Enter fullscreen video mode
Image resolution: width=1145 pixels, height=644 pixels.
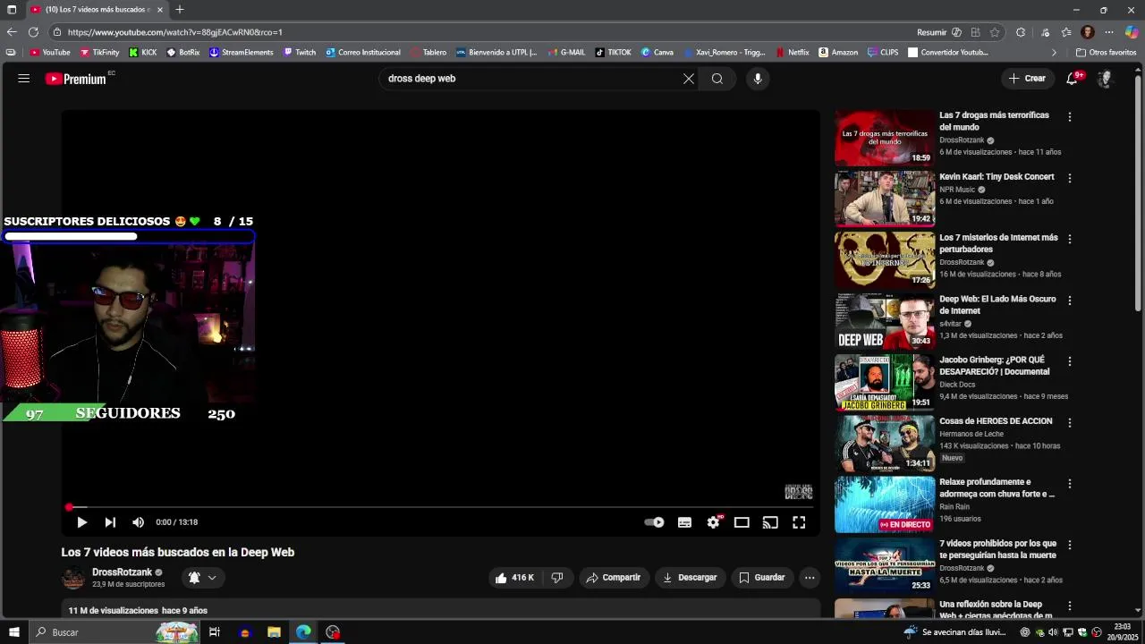799,522
